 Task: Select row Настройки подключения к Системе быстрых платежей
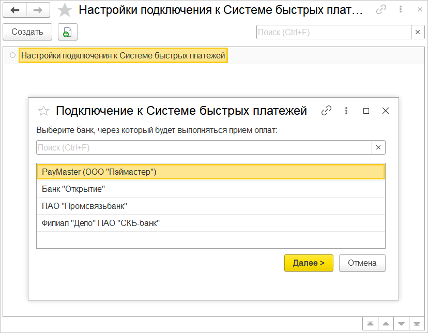tap(123, 56)
